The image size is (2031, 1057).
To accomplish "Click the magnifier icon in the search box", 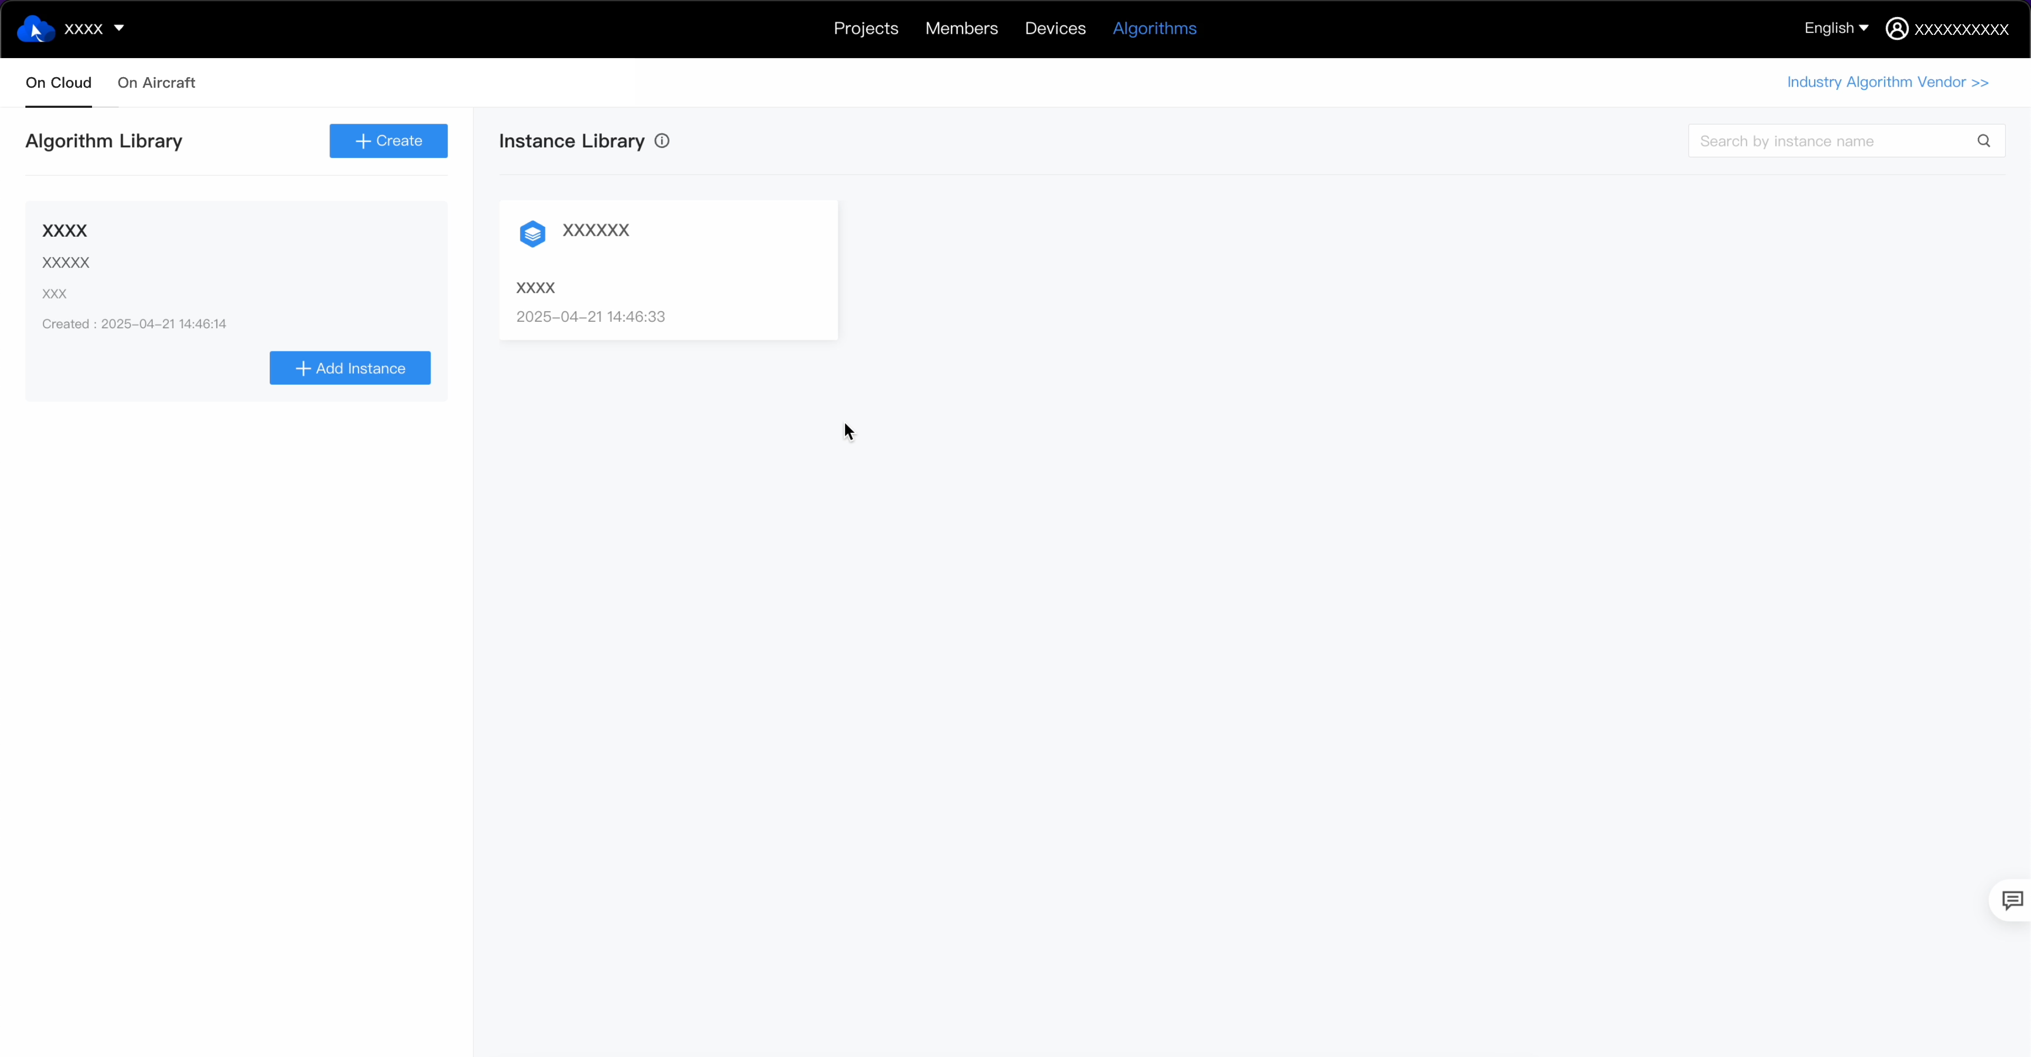I will coord(1984,140).
